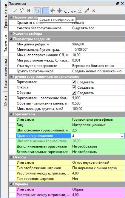Click the circle-with-crosshair capture icon
This screenshot has height=198, width=125.
(x=53, y=11)
